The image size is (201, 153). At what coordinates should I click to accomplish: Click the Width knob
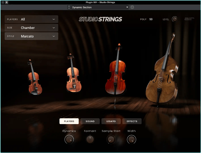[x=131, y=139]
